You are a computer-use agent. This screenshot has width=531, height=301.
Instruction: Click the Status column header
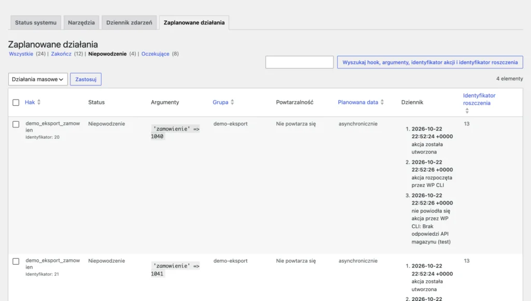click(96, 102)
